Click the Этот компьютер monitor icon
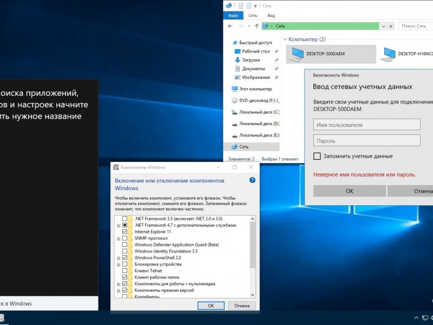The width and height of the screenshot is (433, 325). tap(235, 89)
